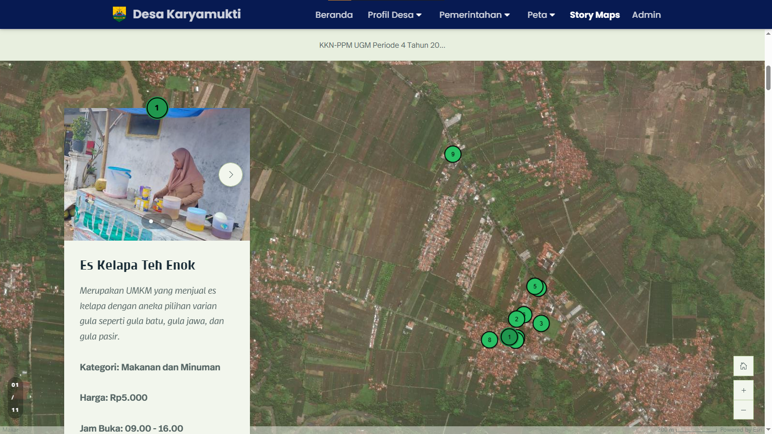This screenshot has width=772, height=434.
Task: Switch to the second image carousel dot
Action: pyautogui.click(x=163, y=221)
